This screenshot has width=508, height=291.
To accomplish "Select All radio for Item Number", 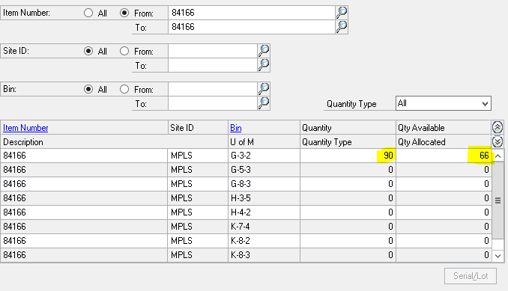I will 88,13.
